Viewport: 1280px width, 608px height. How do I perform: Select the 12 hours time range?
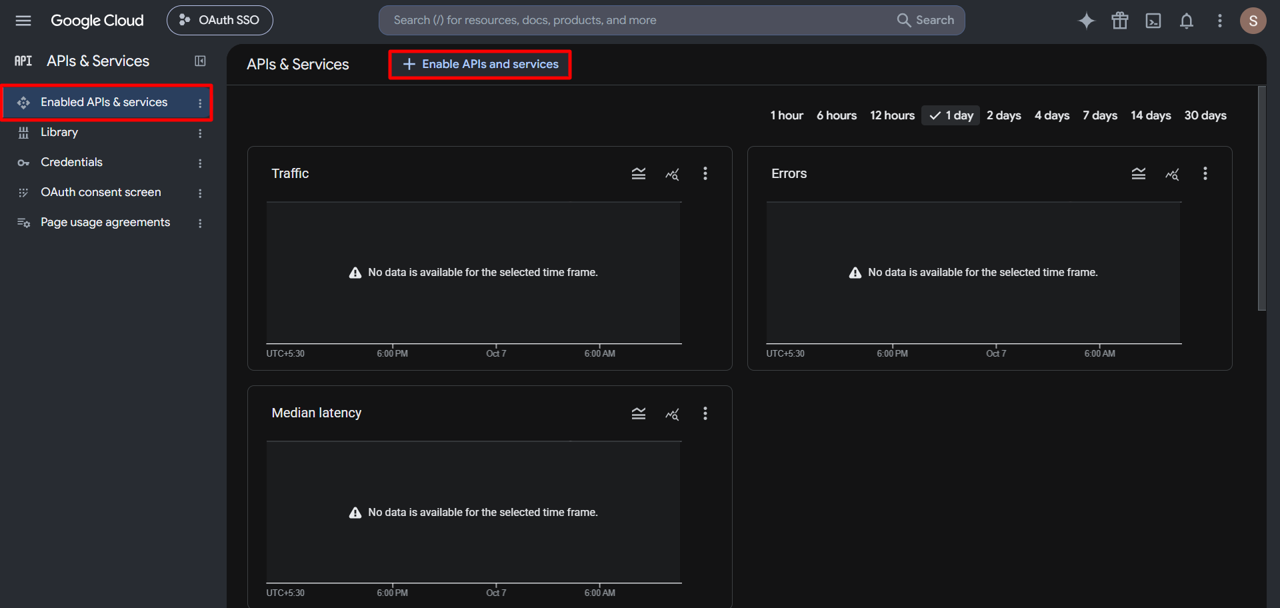click(x=892, y=115)
